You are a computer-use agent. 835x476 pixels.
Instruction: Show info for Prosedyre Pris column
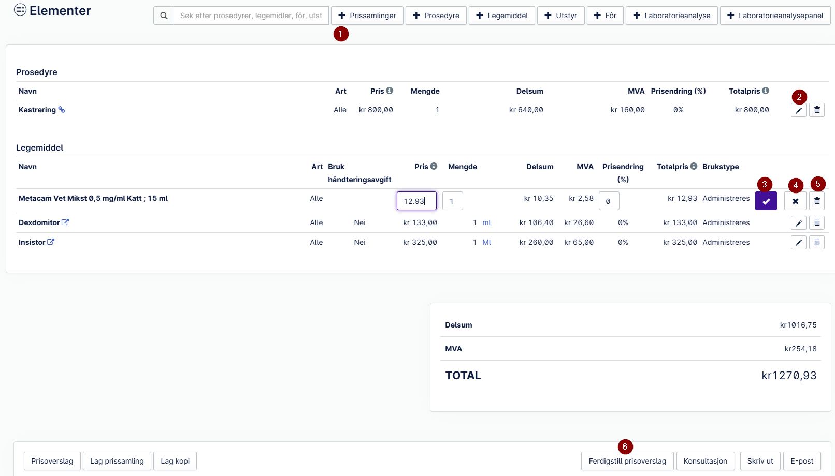click(390, 91)
